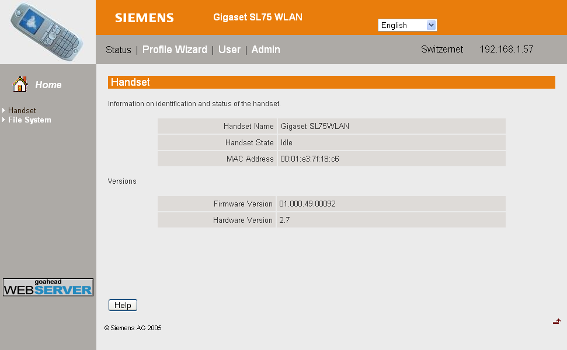Click the Firmware Version label
The height and width of the screenshot is (350, 567).
point(243,204)
